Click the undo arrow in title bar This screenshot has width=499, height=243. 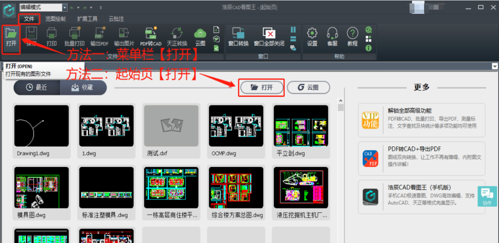[72, 7]
